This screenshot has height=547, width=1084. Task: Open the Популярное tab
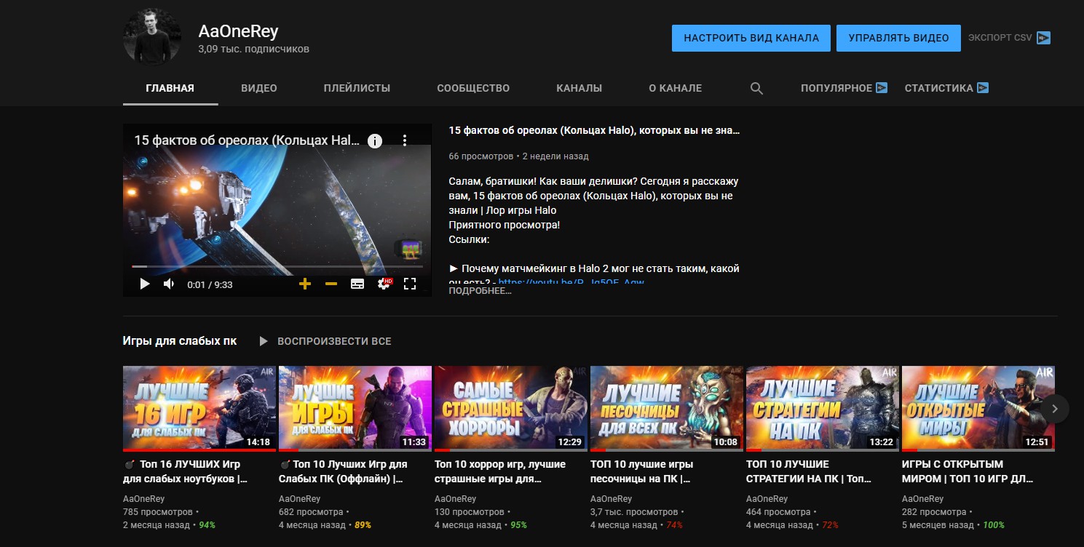(836, 88)
